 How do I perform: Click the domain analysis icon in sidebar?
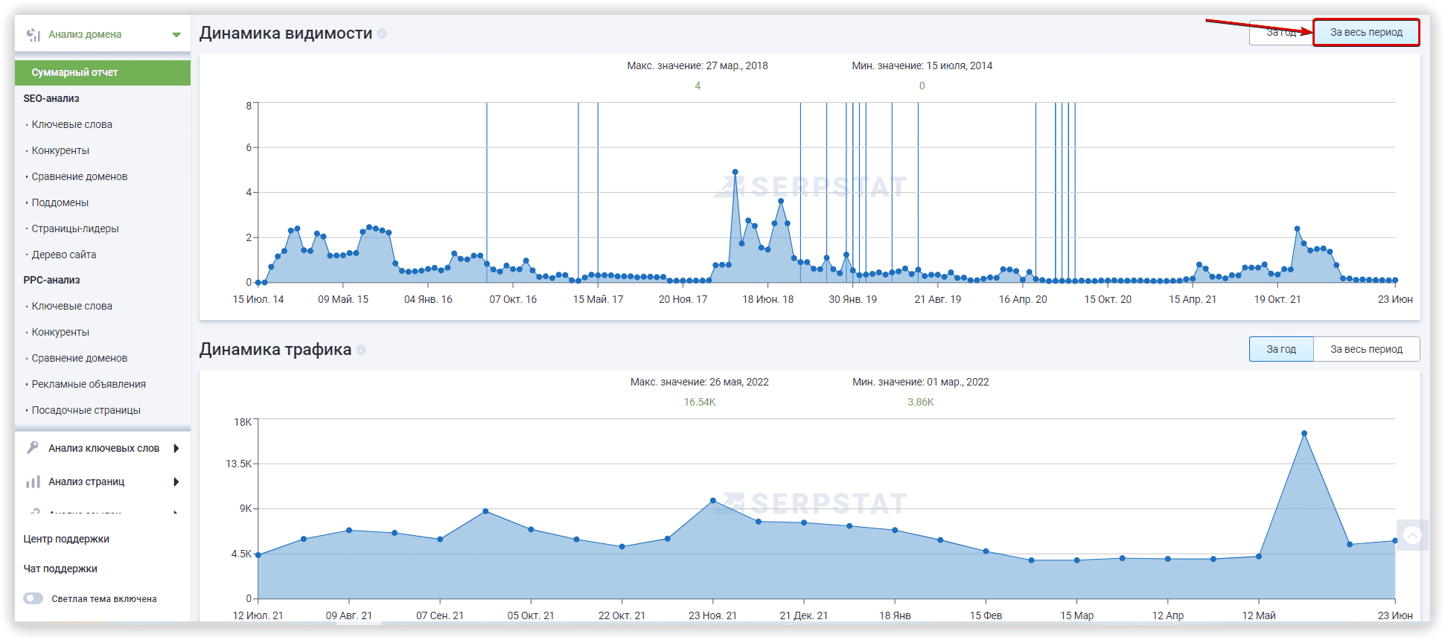(x=33, y=34)
